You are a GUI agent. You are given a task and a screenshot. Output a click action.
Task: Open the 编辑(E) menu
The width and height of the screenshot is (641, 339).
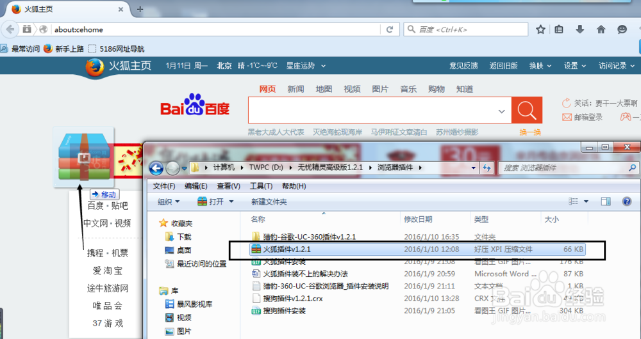(x=196, y=186)
